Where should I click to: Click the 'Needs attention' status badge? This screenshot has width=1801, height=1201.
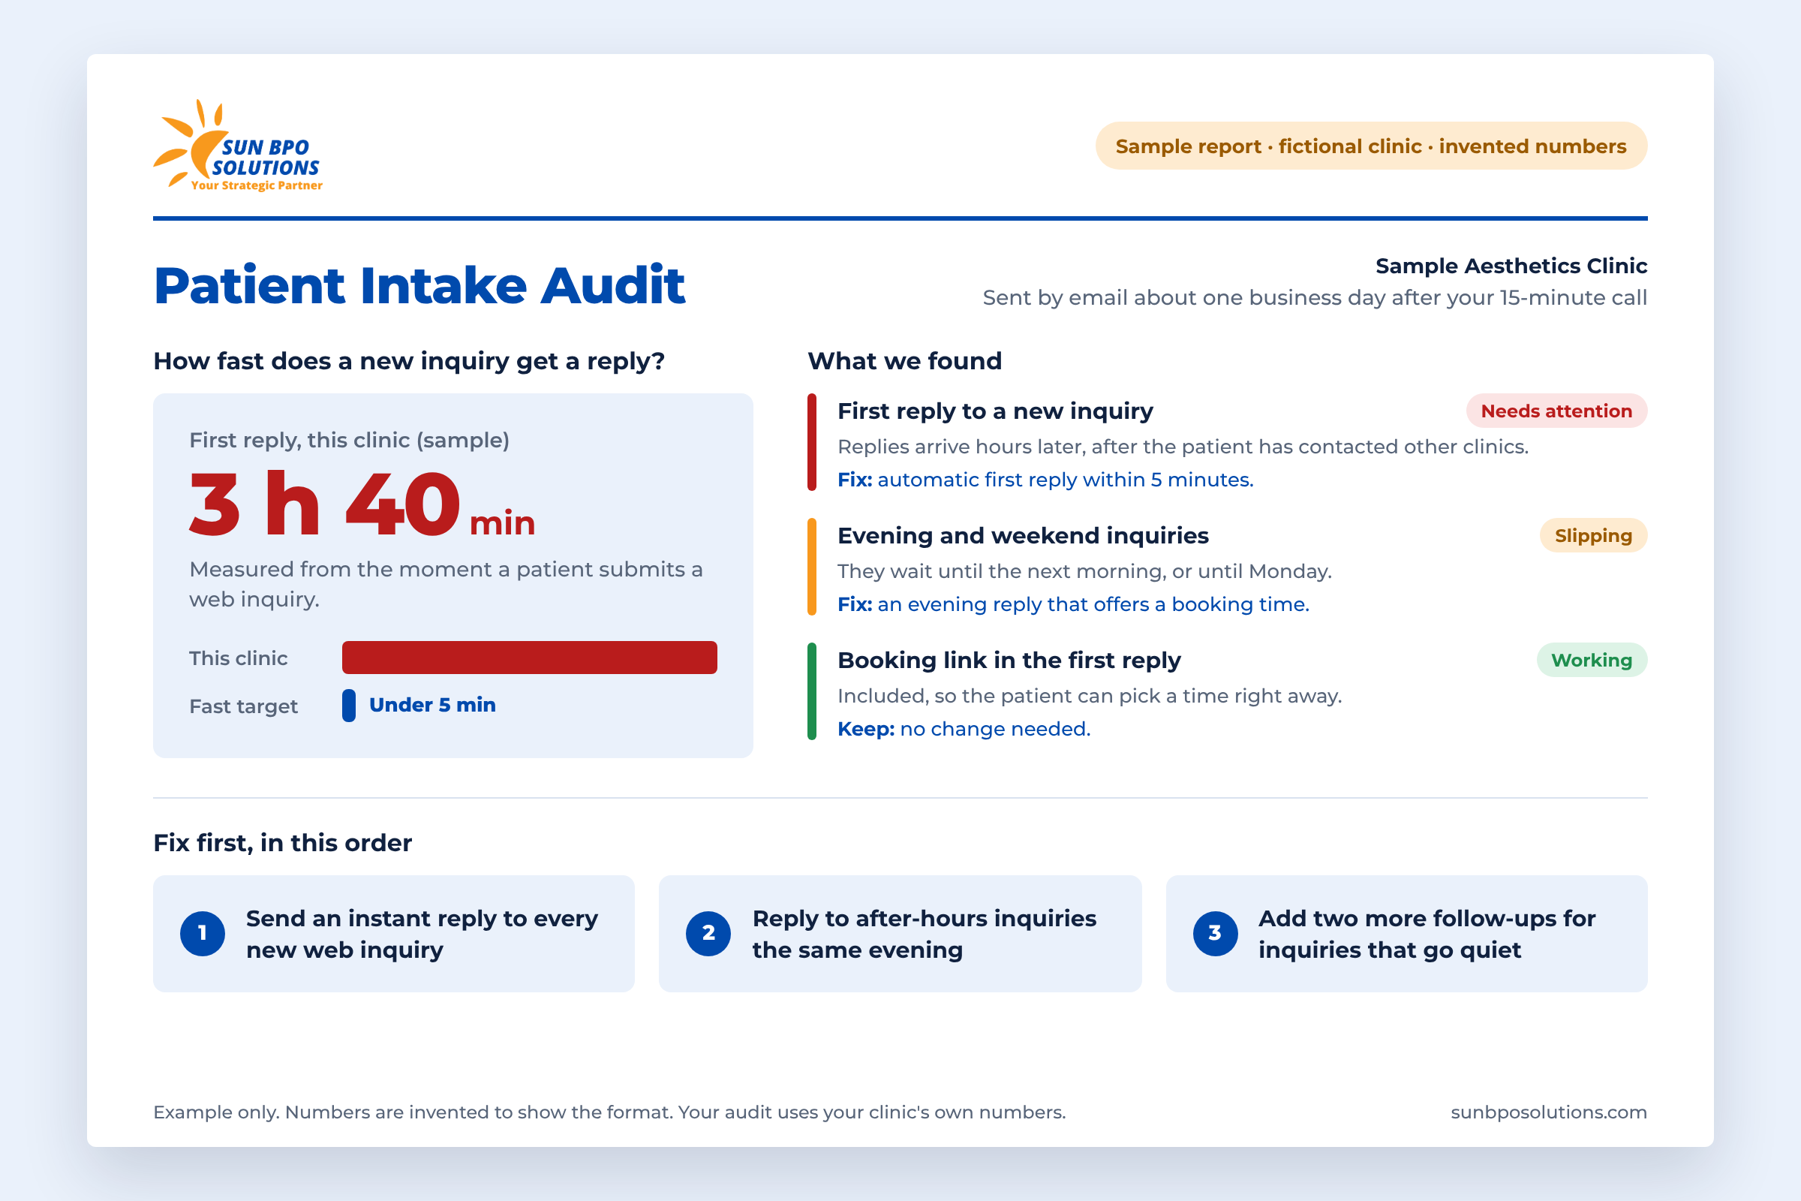pos(1556,411)
